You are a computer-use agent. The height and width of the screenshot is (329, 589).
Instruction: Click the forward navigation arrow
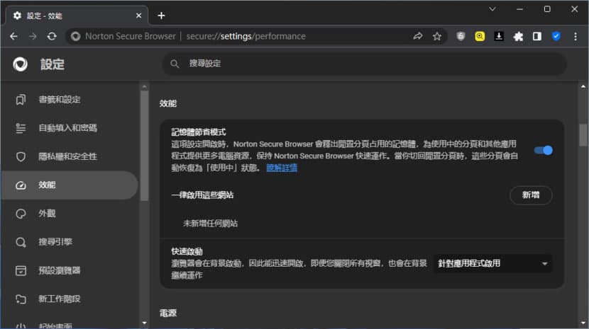coord(33,36)
